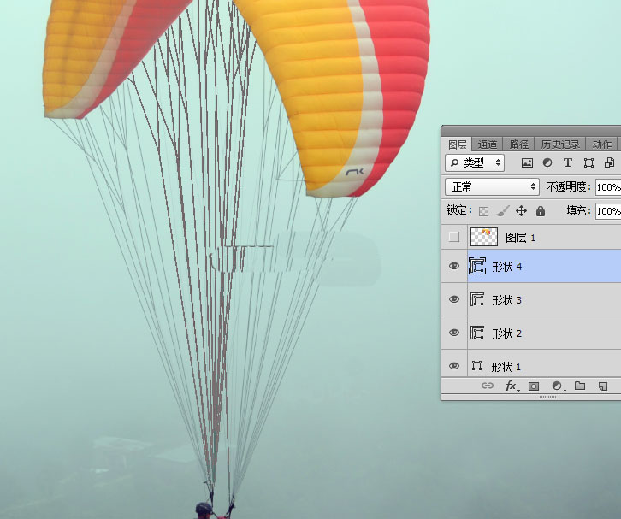The width and height of the screenshot is (621, 519).
Task: Open the 类型 layer filter dropdown
Action: [475, 162]
